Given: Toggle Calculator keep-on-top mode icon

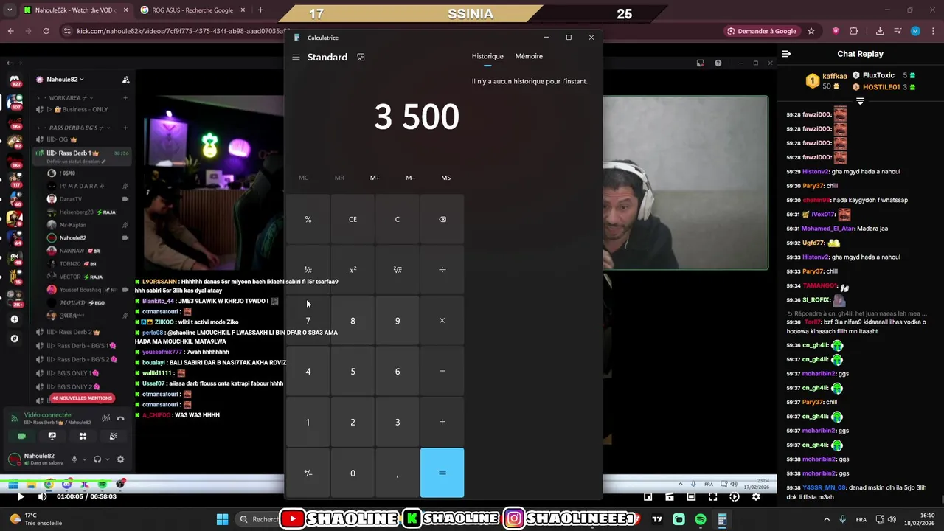Looking at the screenshot, I should point(361,57).
